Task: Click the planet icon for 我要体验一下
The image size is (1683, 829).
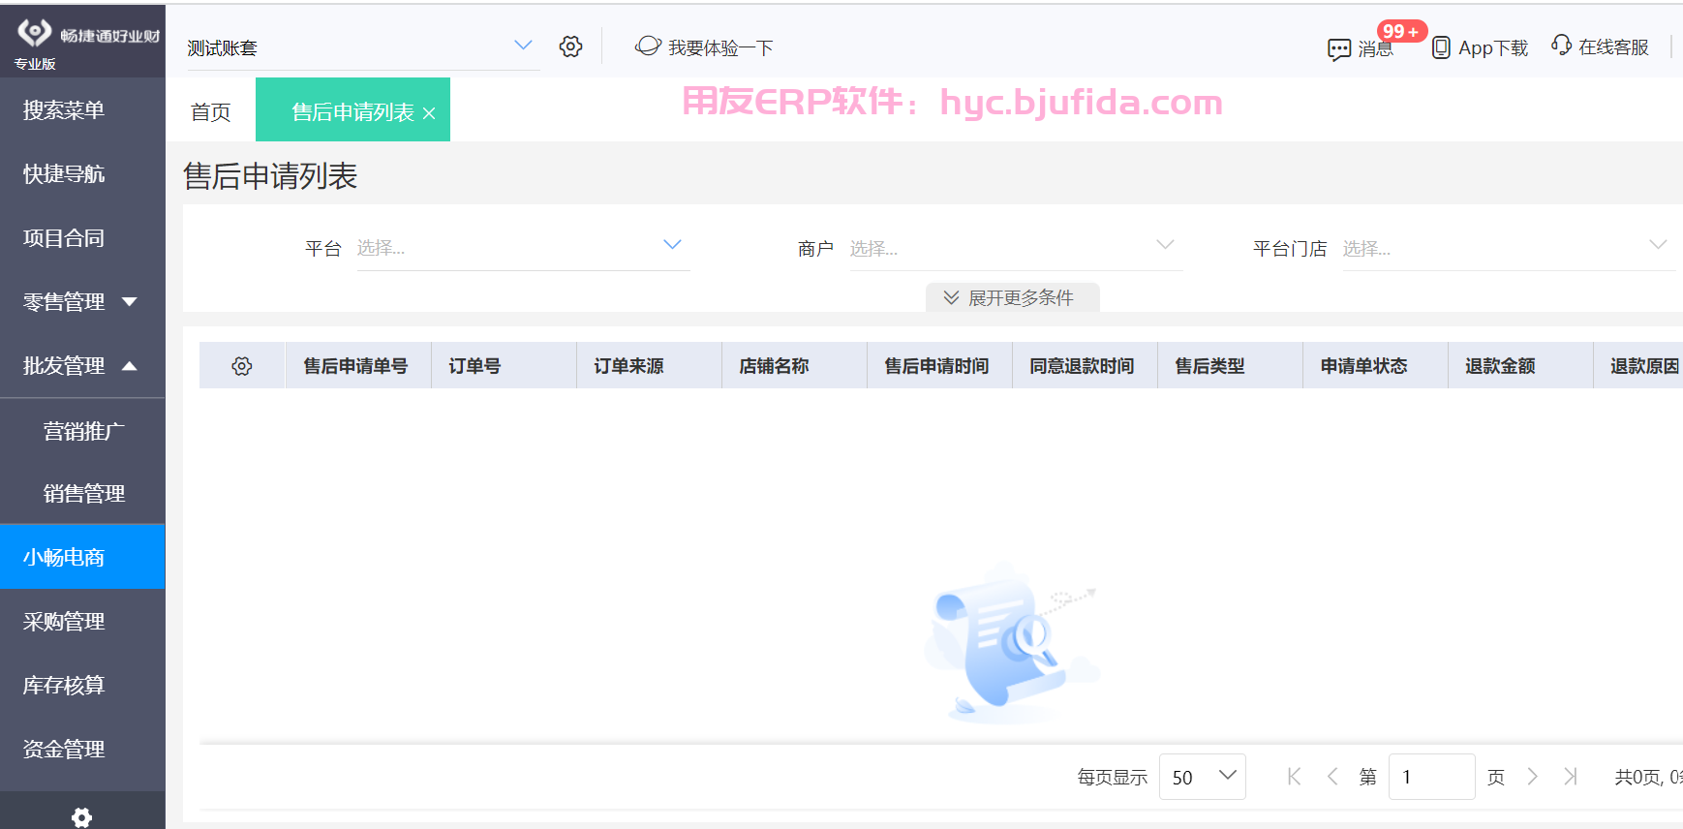Action: [648, 46]
